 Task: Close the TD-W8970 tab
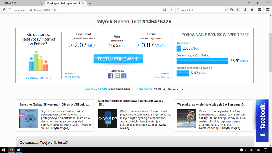41,3
